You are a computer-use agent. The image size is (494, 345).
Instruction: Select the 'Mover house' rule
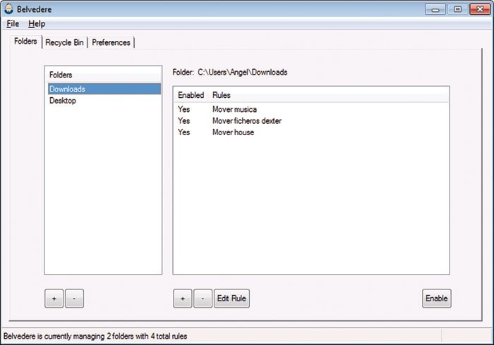pos(233,132)
